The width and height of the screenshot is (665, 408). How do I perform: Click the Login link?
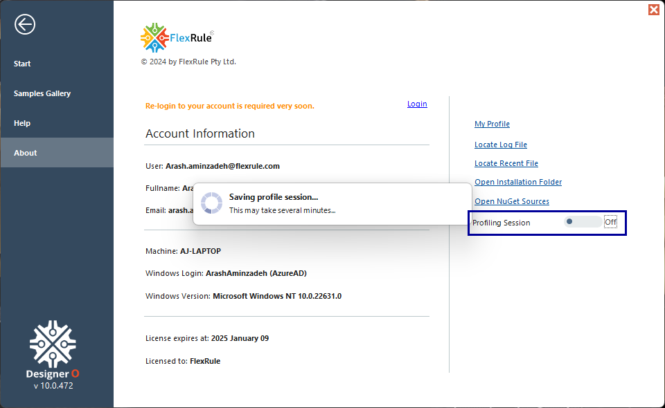[417, 104]
